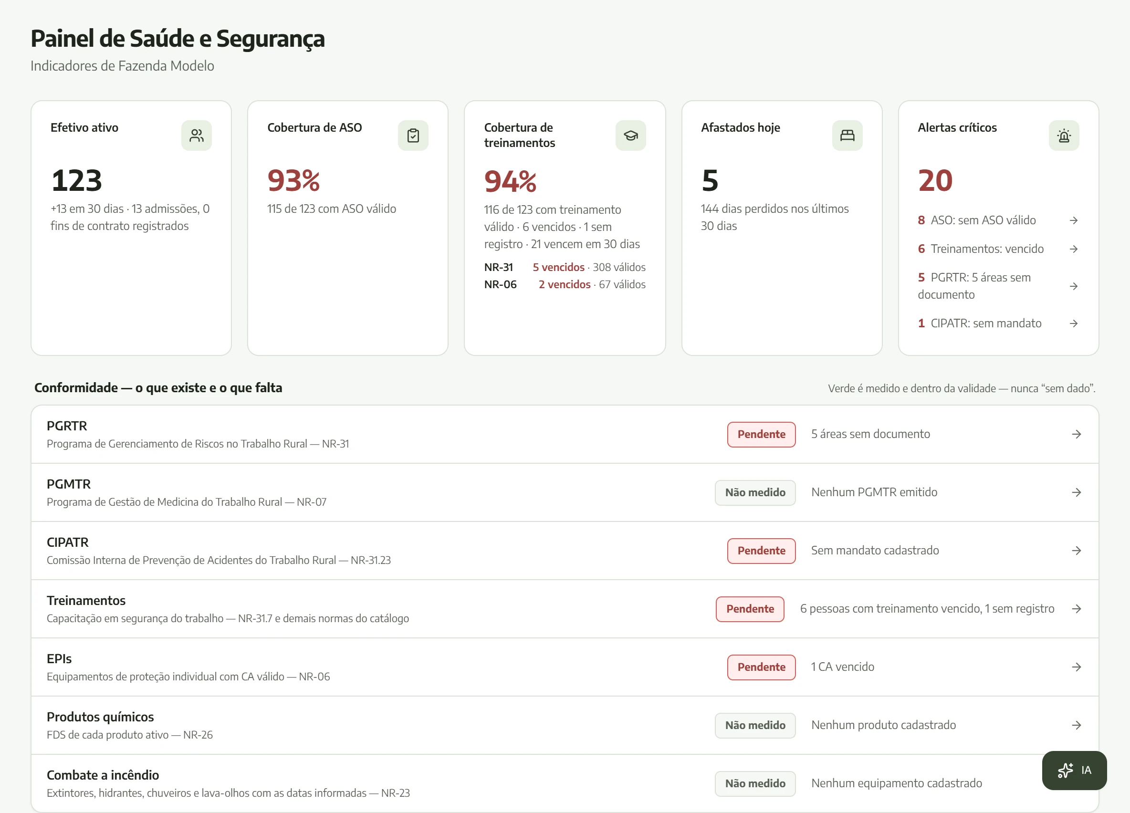Click arrow next to ASO: sem ASO válido
This screenshot has width=1130, height=813.
1074,220
